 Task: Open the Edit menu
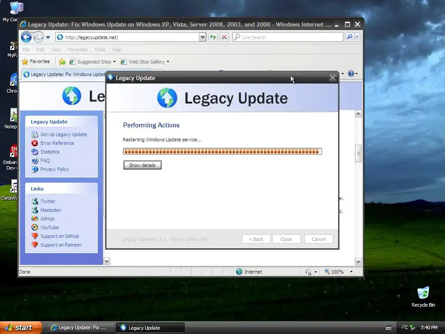[40, 50]
